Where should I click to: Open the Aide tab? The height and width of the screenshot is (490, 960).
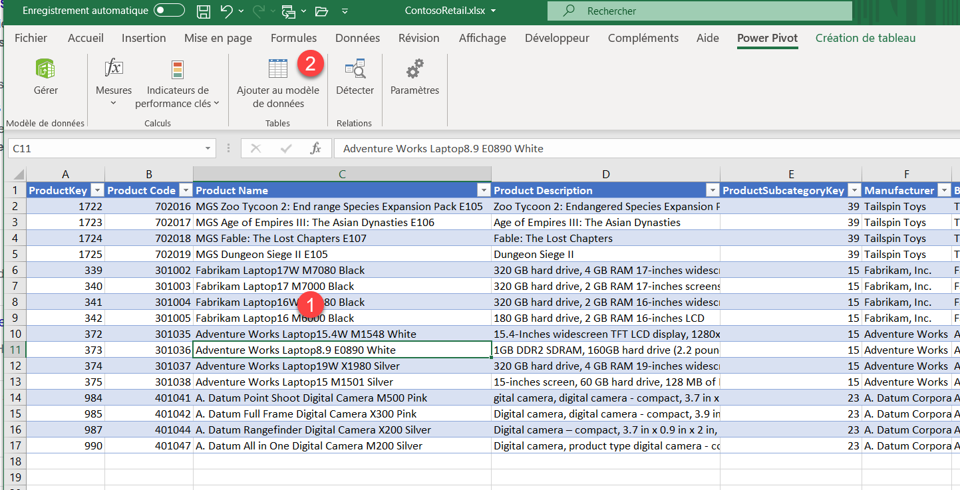(x=708, y=38)
